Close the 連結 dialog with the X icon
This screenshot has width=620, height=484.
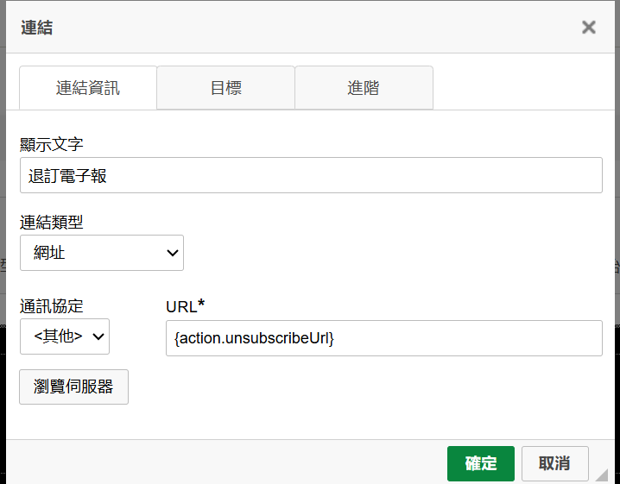589,27
